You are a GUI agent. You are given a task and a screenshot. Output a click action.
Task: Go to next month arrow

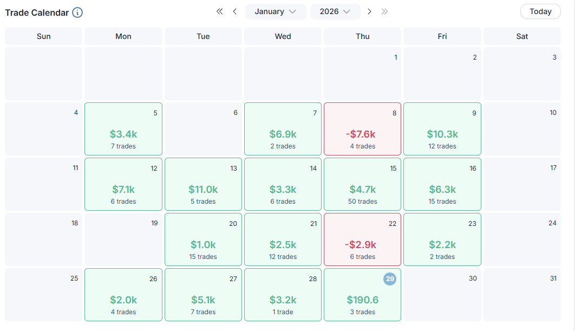pyautogui.click(x=369, y=11)
